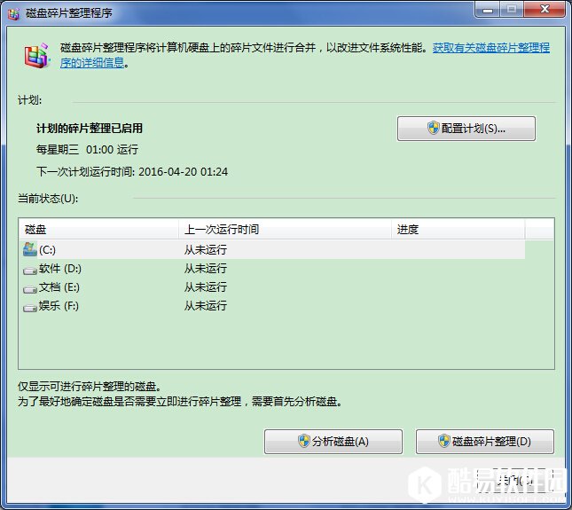The height and width of the screenshot is (510, 572).
Task: Click 从未运行 in the 软件 (D:) row
Action: pyautogui.click(x=206, y=269)
